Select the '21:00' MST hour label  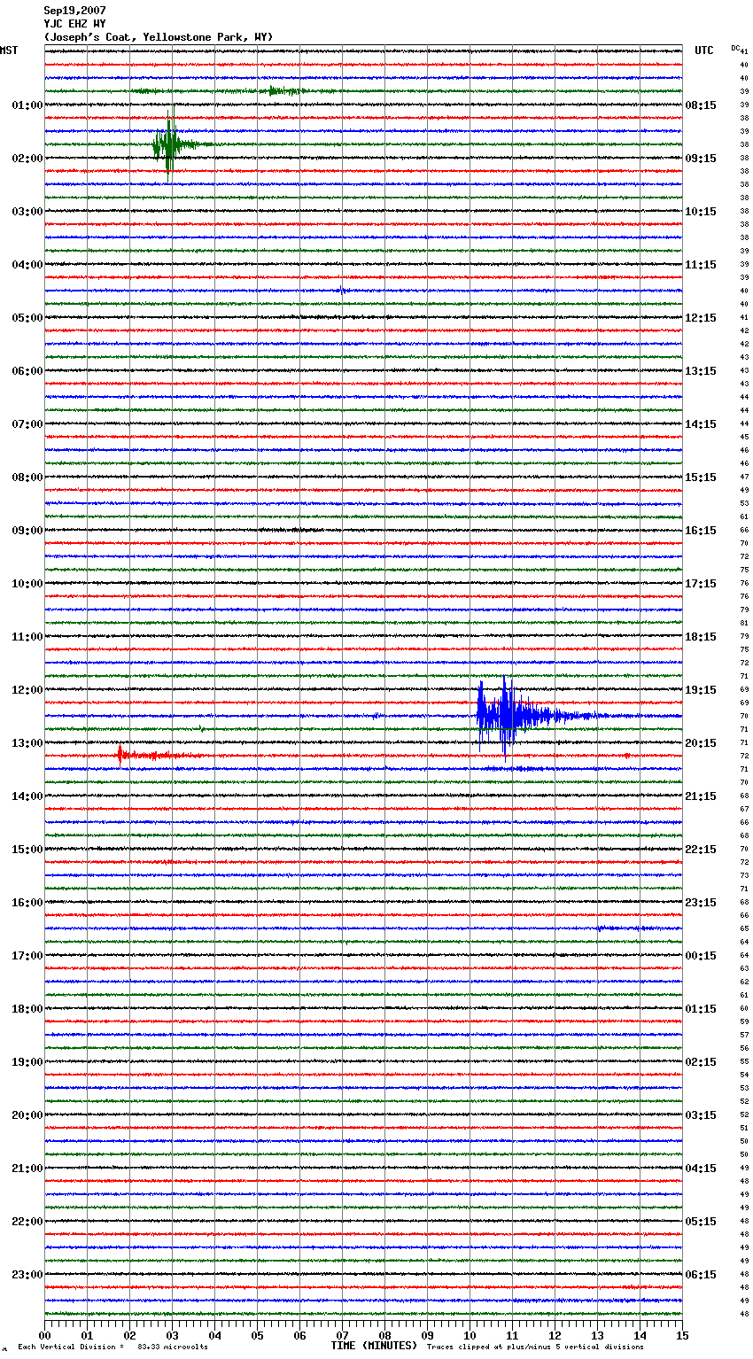point(27,1169)
